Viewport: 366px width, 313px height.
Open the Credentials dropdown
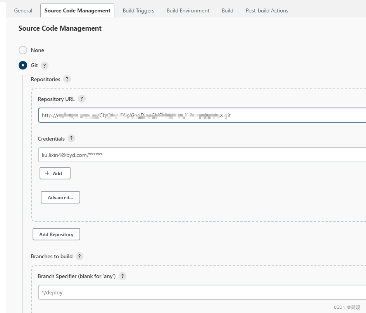coord(202,155)
